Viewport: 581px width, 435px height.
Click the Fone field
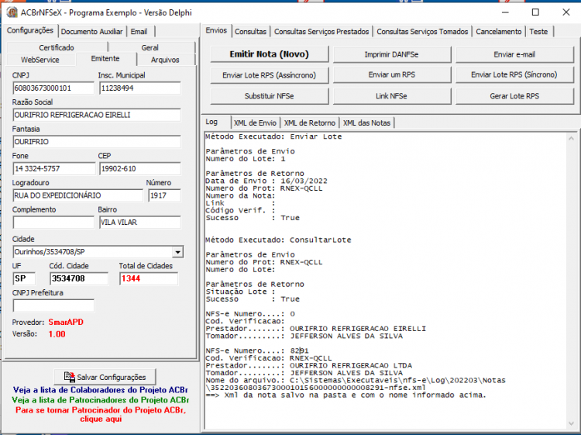pos(53,169)
